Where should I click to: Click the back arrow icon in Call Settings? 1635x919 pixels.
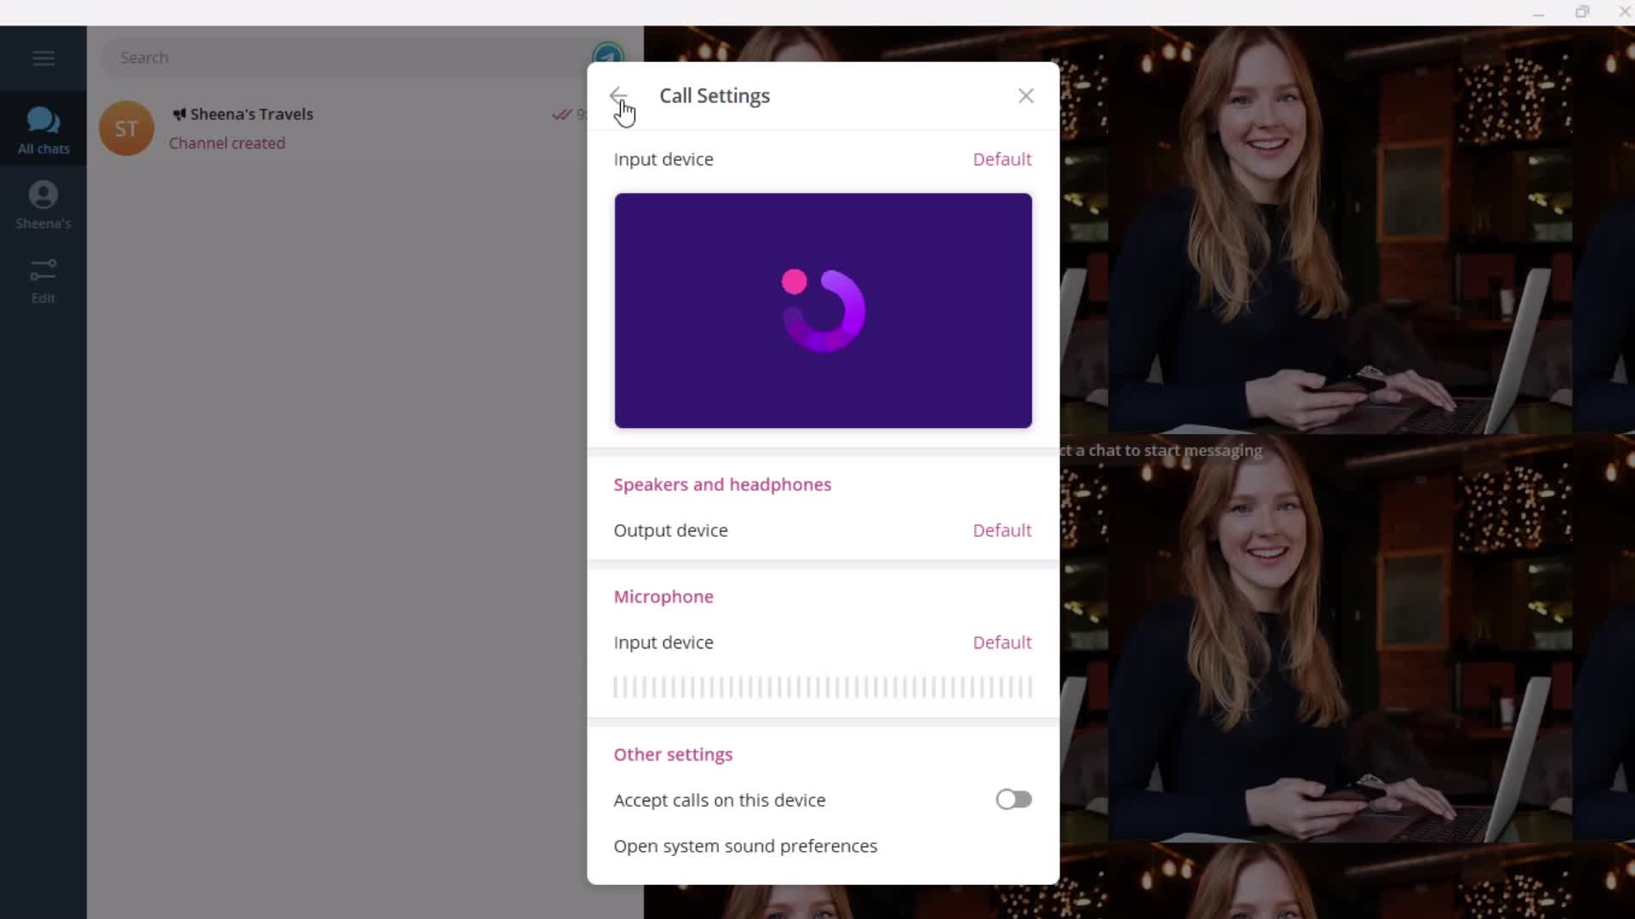click(x=620, y=95)
